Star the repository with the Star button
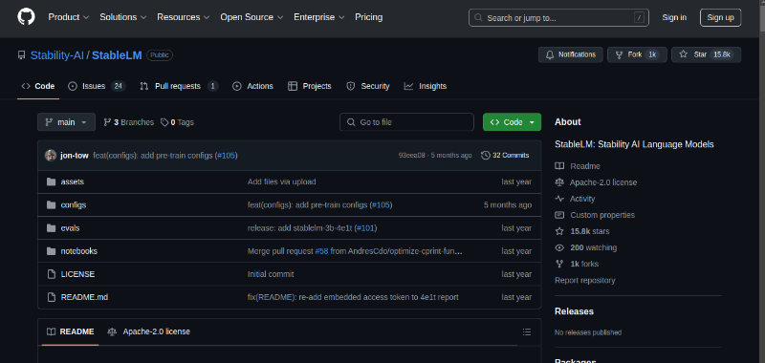Viewport: 765px width, 363px height. pyautogui.click(x=706, y=54)
